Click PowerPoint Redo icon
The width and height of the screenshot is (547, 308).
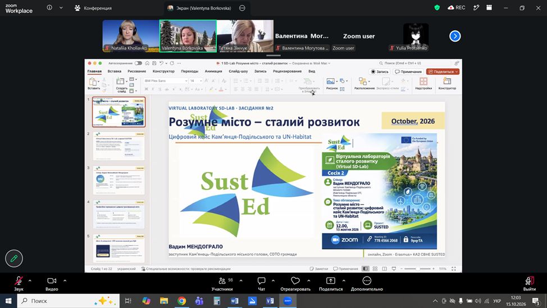tap(172, 63)
